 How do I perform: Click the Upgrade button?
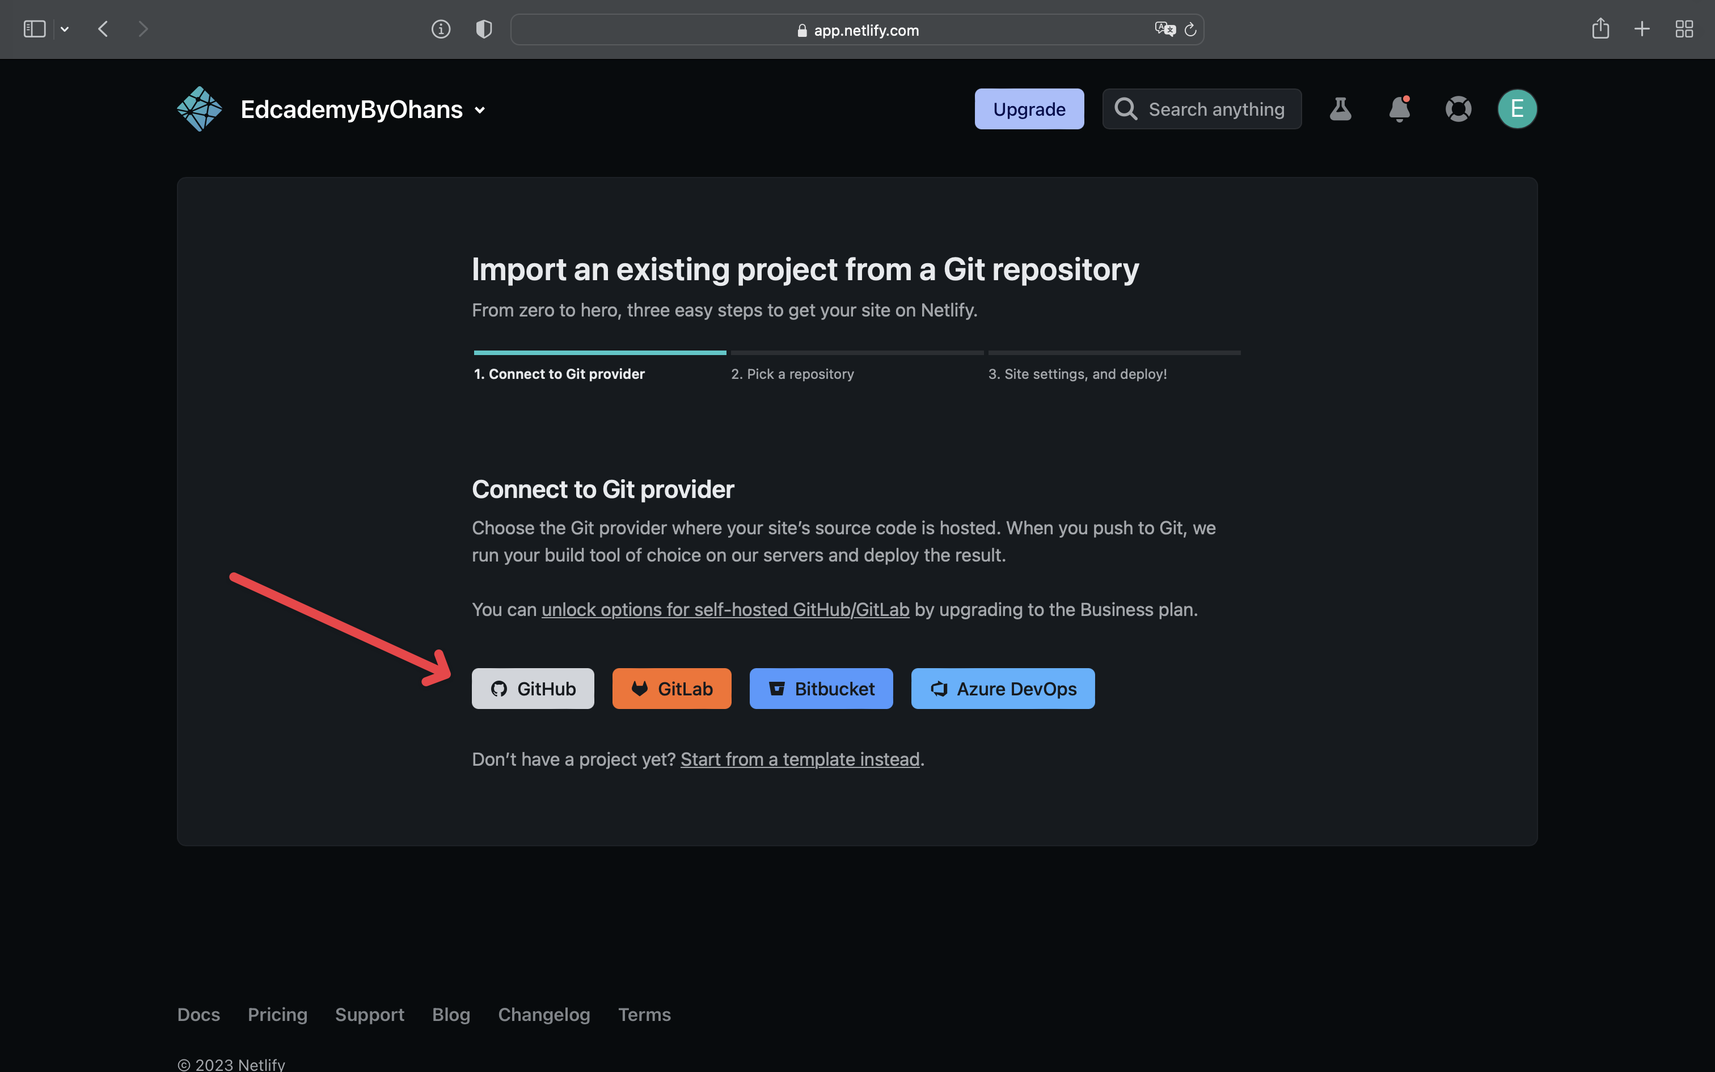pos(1029,108)
